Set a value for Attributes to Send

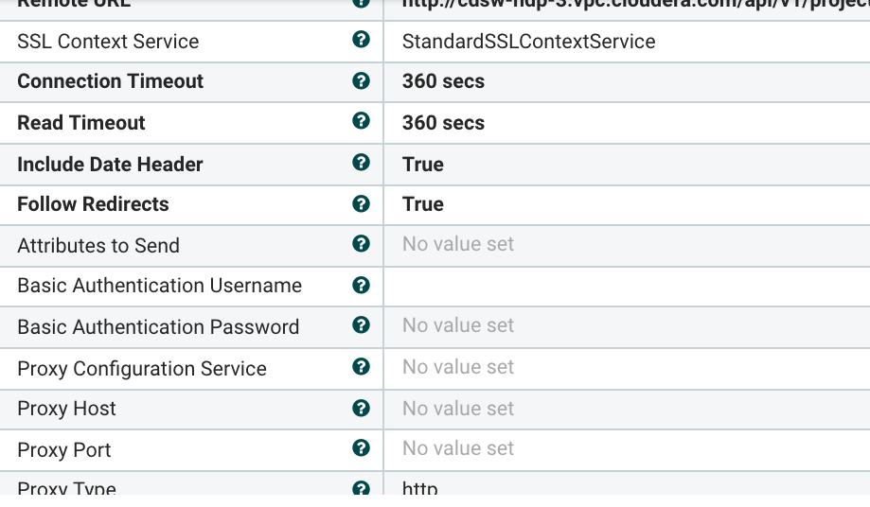click(x=458, y=244)
